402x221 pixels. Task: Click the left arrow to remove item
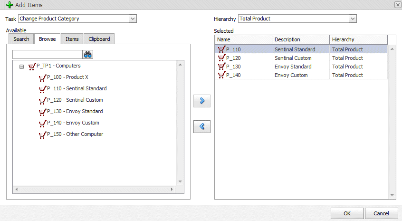click(x=202, y=126)
